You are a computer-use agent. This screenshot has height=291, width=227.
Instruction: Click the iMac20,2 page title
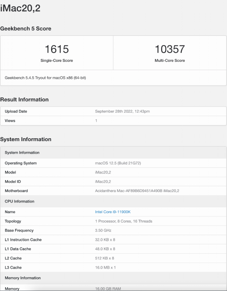pyautogui.click(x=20, y=8)
